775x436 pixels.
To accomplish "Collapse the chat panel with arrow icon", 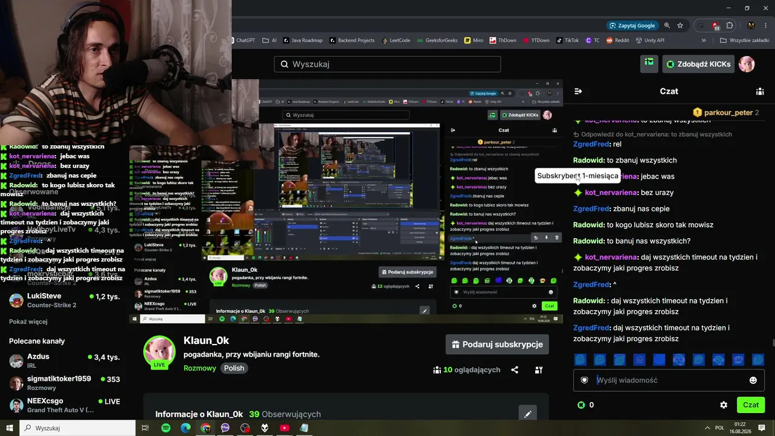I will pyautogui.click(x=578, y=91).
